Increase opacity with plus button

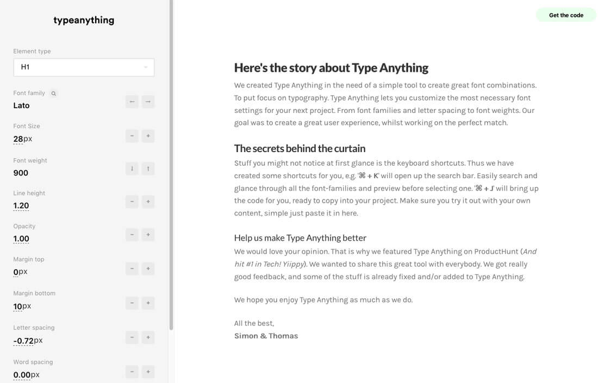click(x=147, y=235)
